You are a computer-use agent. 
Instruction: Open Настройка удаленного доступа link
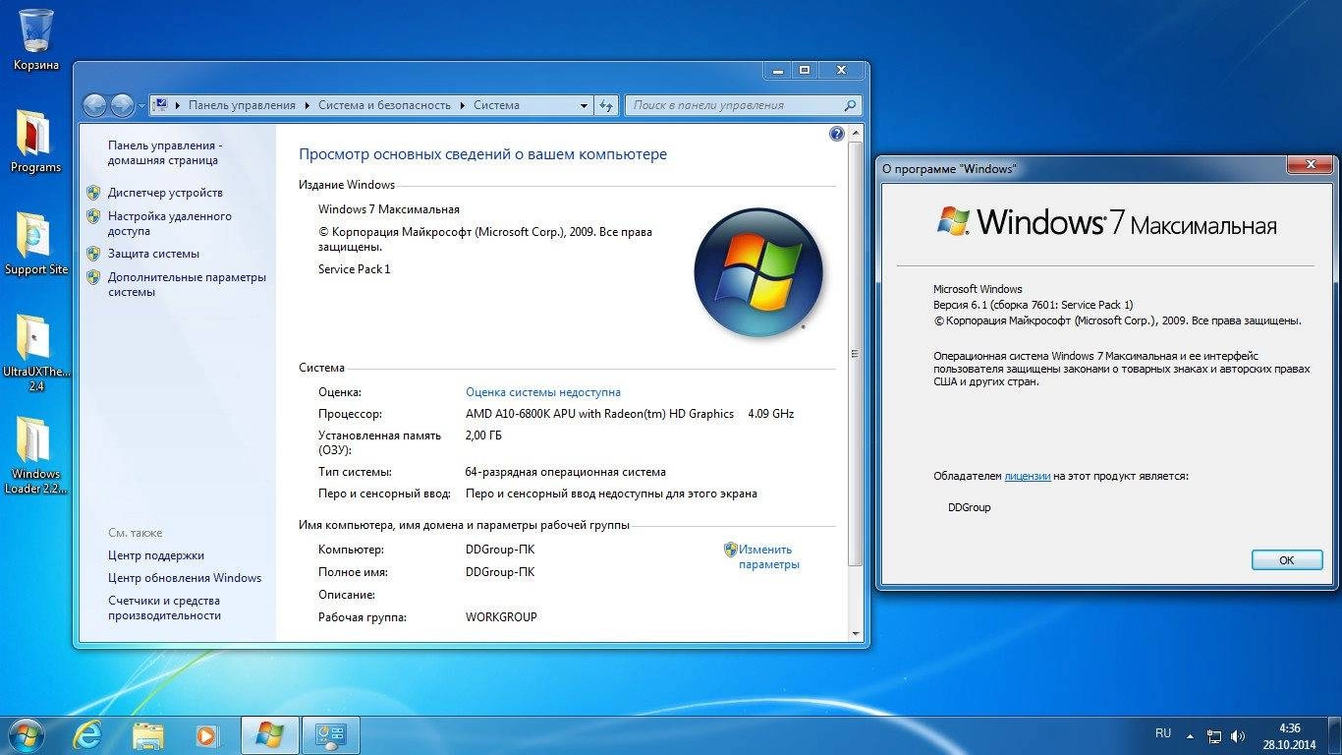pos(170,223)
